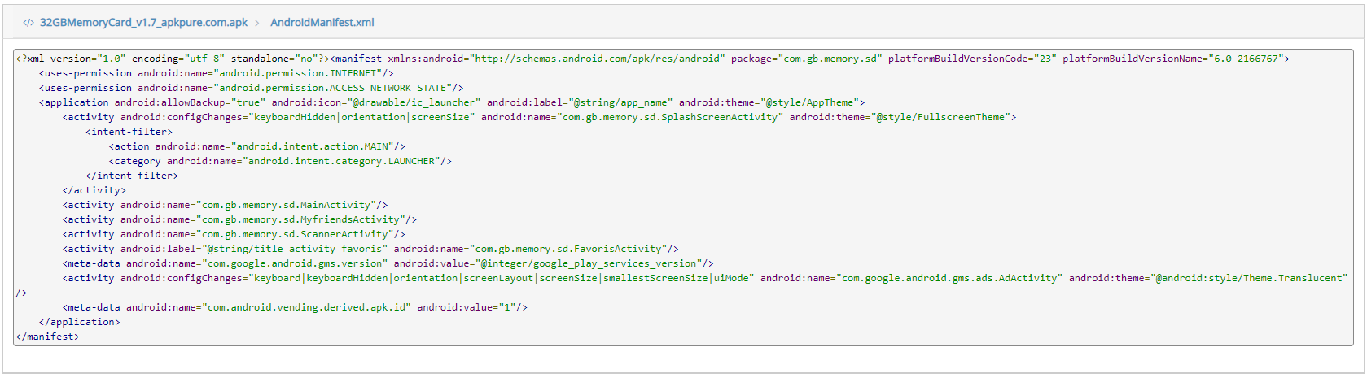Image resolution: width=1367 pixels, height=378 pixels.
Task: Open the 32GBMemoryCard_v1.7_apkpure.com.apk breadcrumb link
Action: point(143,23)
